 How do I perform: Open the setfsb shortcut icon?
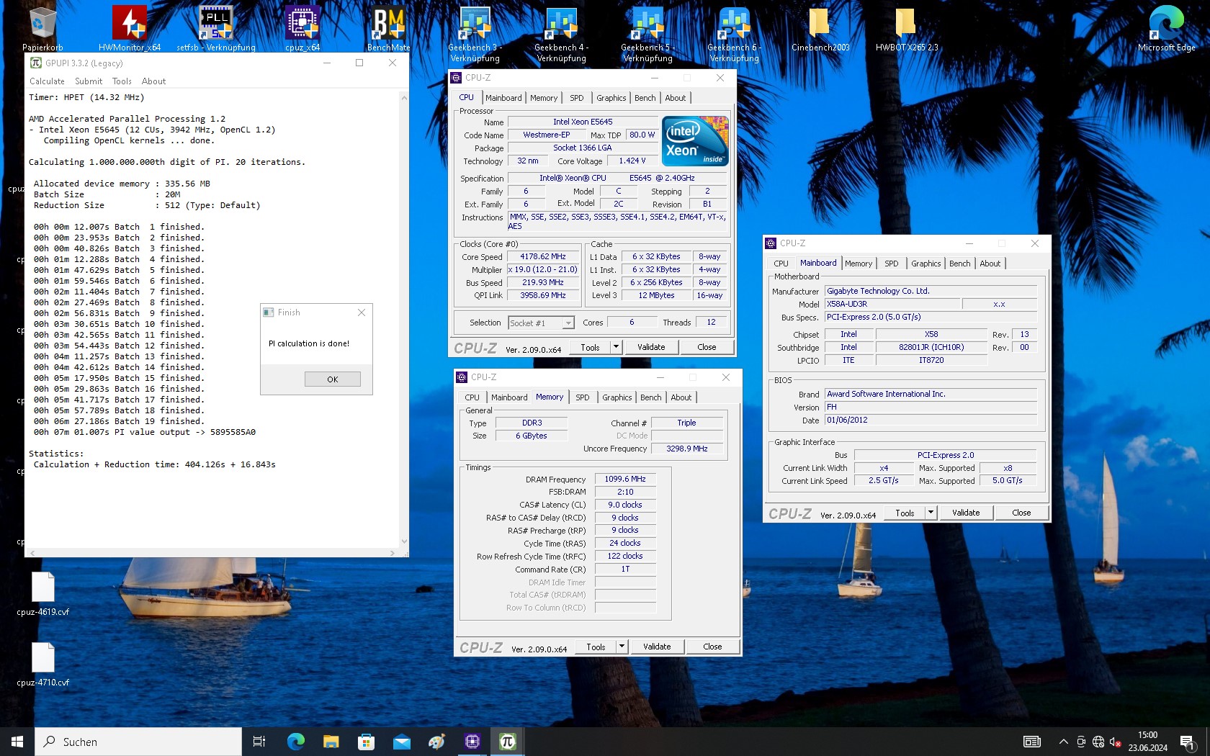click(x=216, y=29)
